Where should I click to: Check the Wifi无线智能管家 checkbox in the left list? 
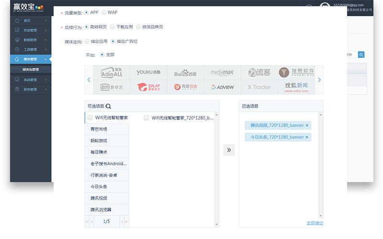90,118
